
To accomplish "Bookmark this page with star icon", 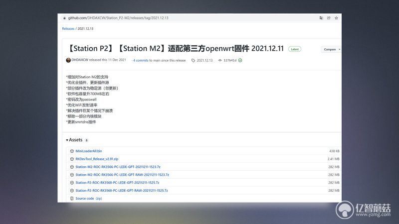I will [336, 18].
